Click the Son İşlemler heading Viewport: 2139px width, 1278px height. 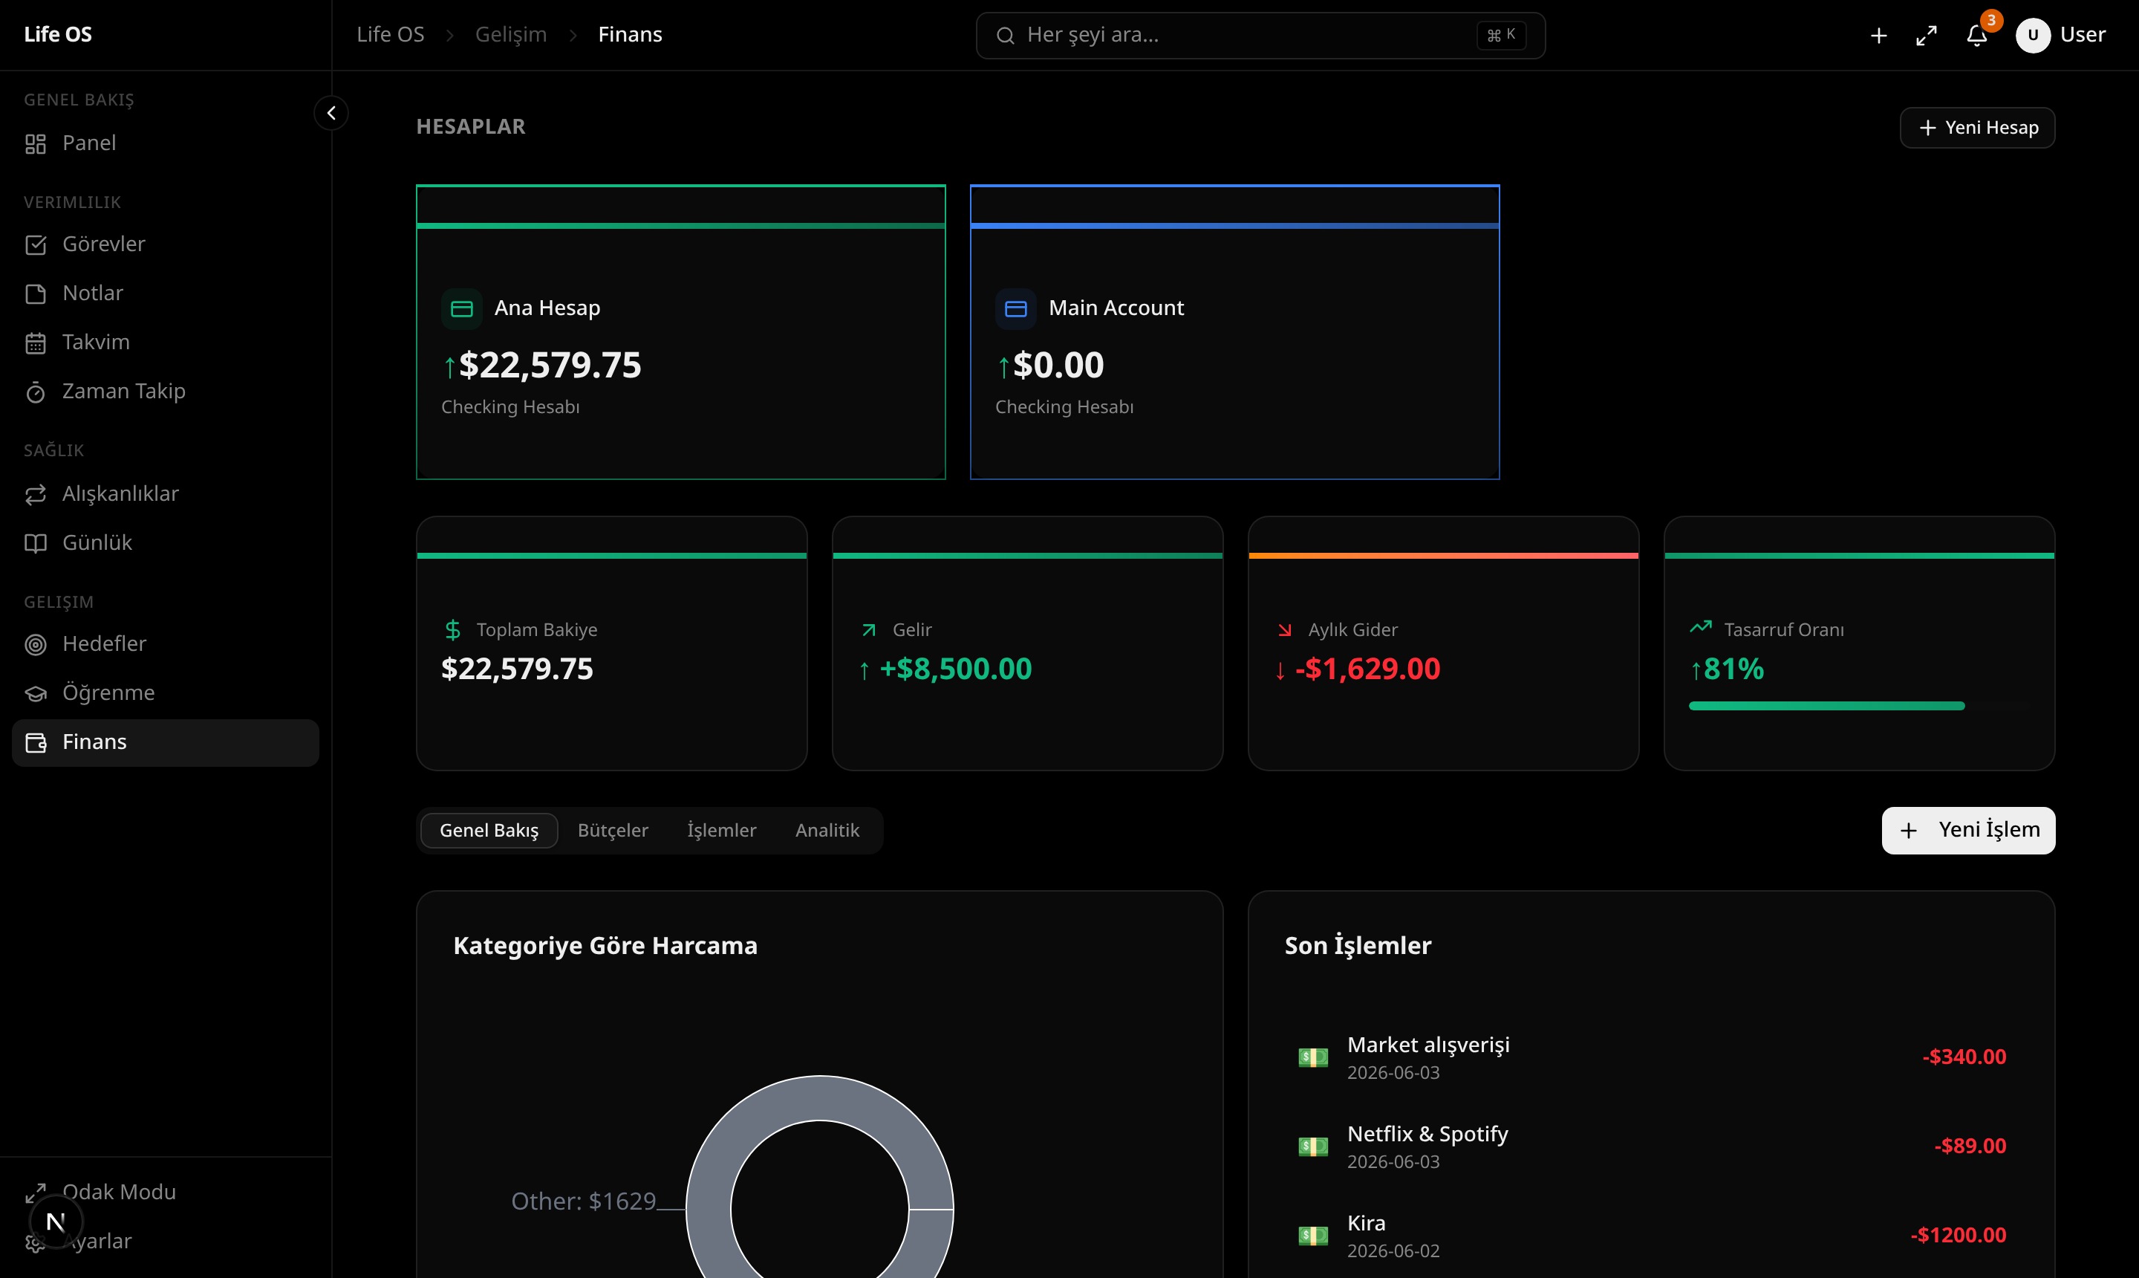(1358, 946)
